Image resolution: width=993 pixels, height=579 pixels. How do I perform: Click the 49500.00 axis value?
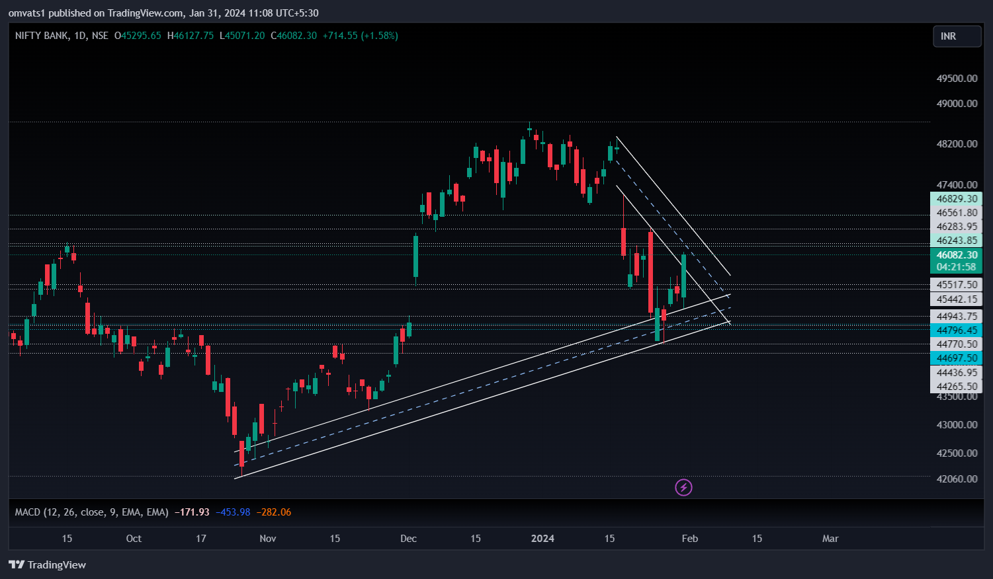pos(957,79)
